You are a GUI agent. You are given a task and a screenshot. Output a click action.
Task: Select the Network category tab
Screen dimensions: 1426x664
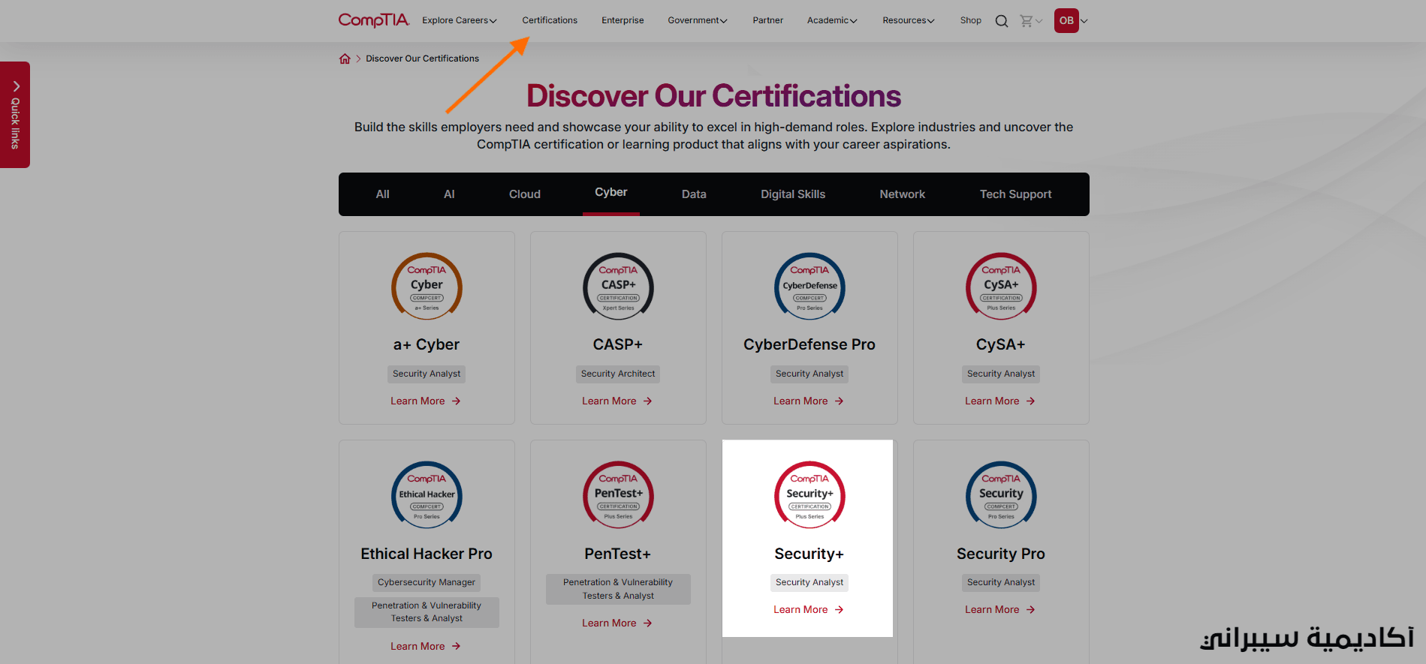click(903, 194)
